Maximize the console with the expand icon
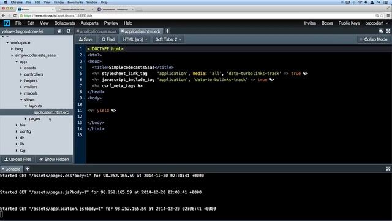This screenshot has height=221, width=392. pos(388,169)
